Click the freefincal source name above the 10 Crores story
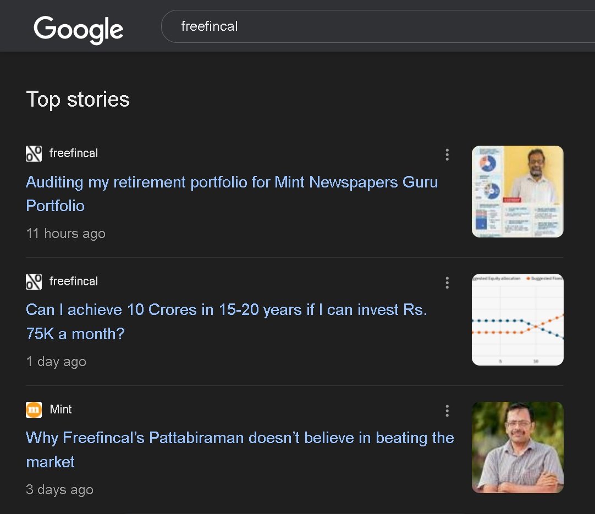 (74, 281)
